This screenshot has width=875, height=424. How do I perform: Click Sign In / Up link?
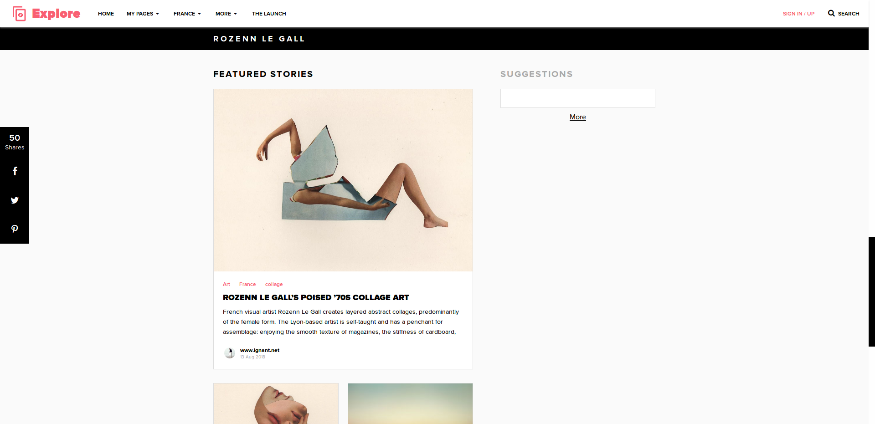pos(798,14)
